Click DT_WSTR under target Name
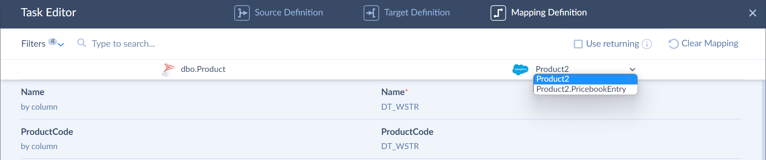This screenshot has height=160, width=766. (x=400, y=107)
